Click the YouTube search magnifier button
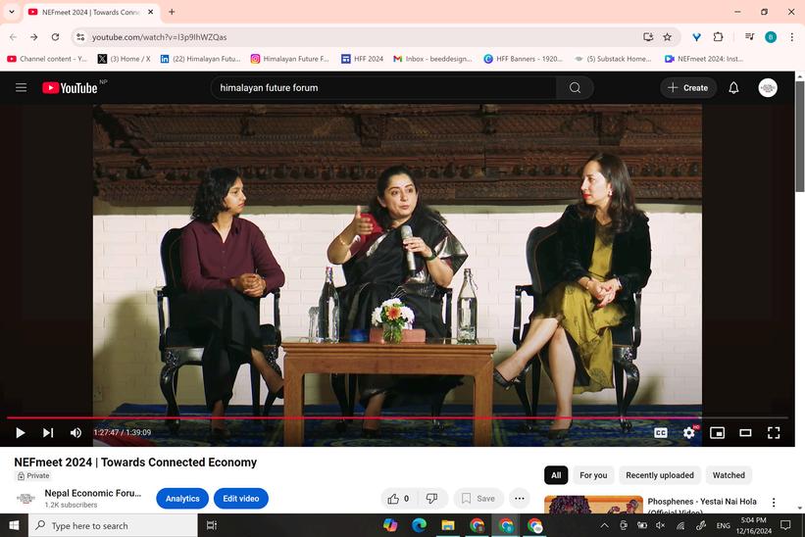Image resolution: width=805 pixels, height=537 pixels. 575,88
